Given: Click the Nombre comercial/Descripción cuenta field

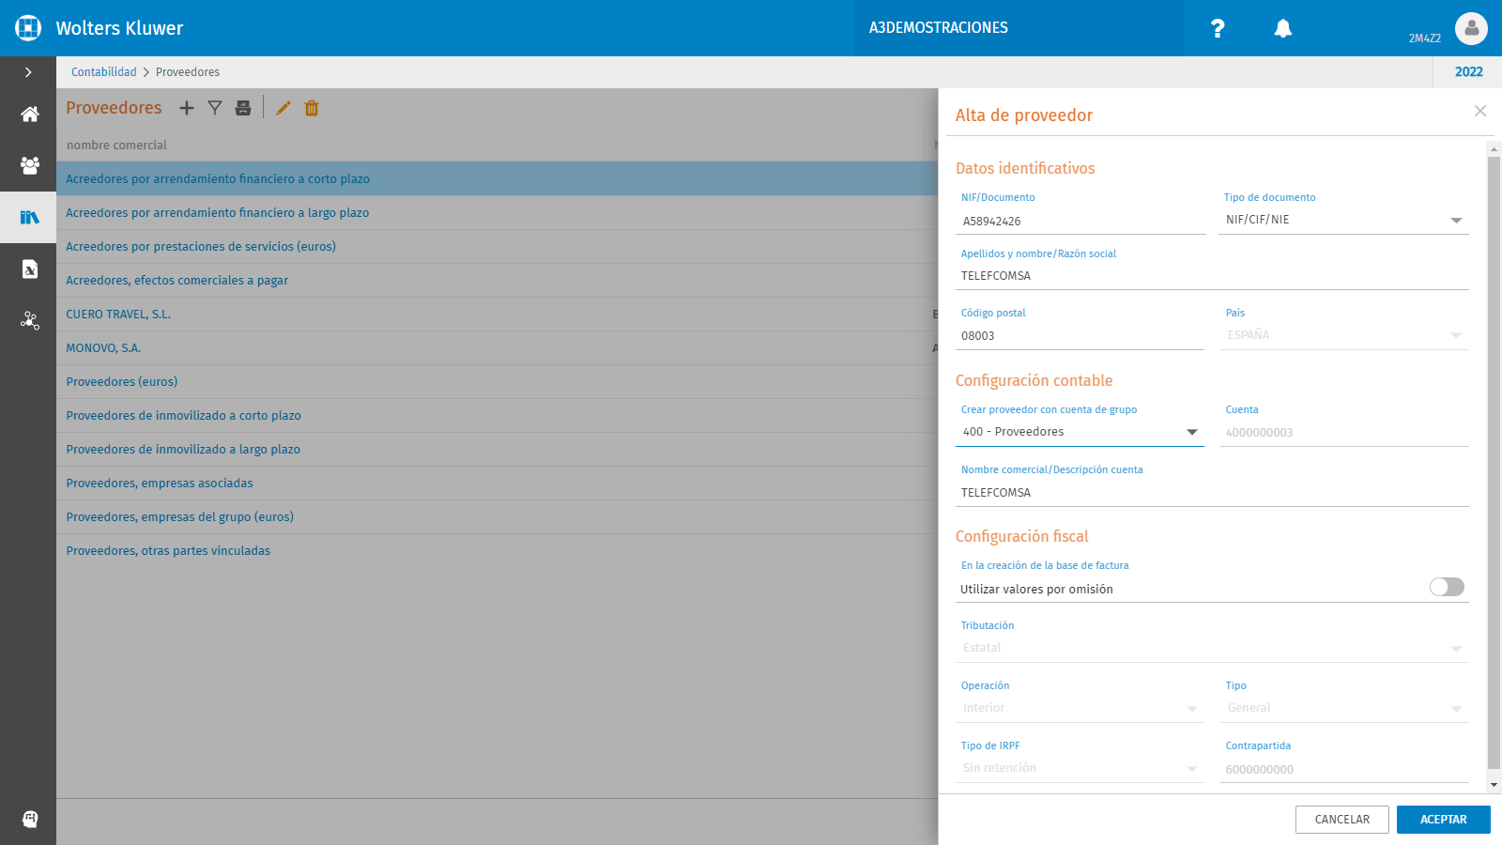Looking at the screenshot, I should (1212, 493).
